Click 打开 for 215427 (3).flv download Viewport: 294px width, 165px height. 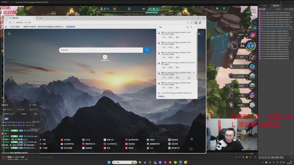(164, 37)
